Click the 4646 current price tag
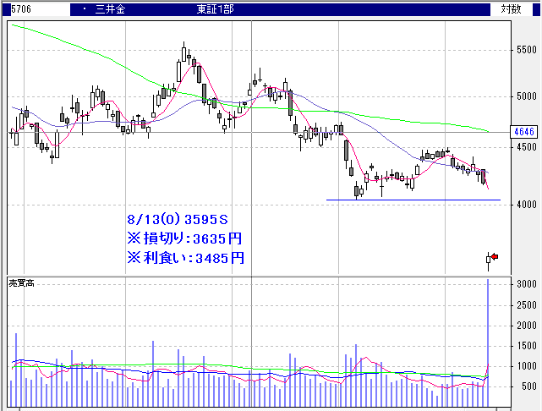 tap(524, 132)
